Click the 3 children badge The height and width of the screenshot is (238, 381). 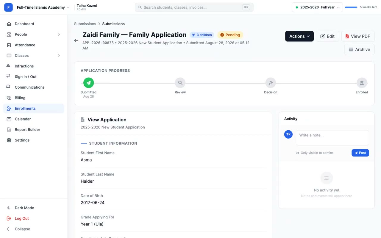tap(202, 35)
